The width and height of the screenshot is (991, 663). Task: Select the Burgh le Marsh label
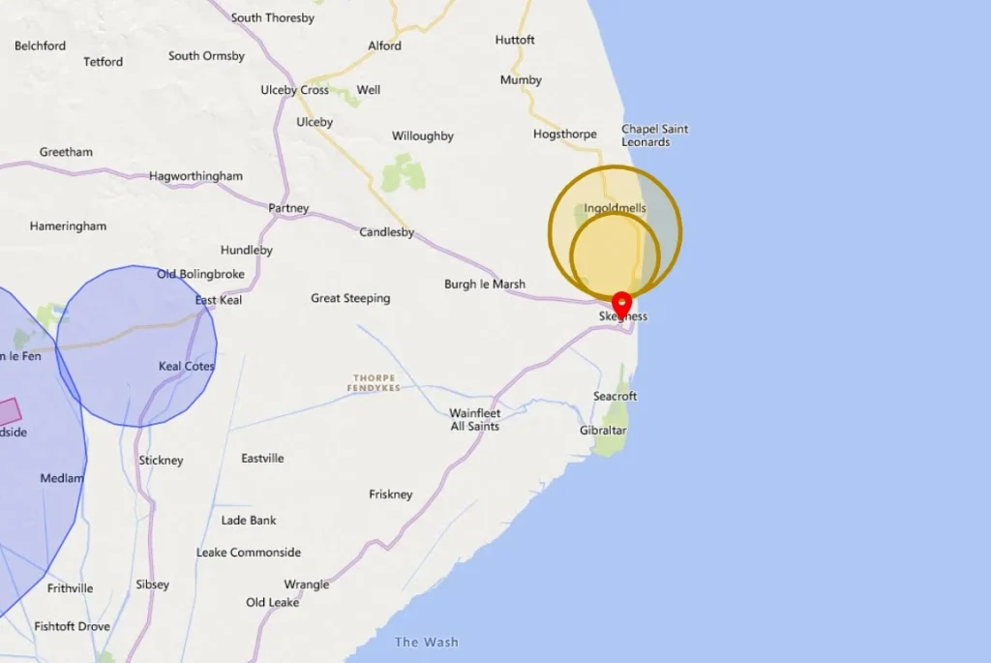(485, 284)
